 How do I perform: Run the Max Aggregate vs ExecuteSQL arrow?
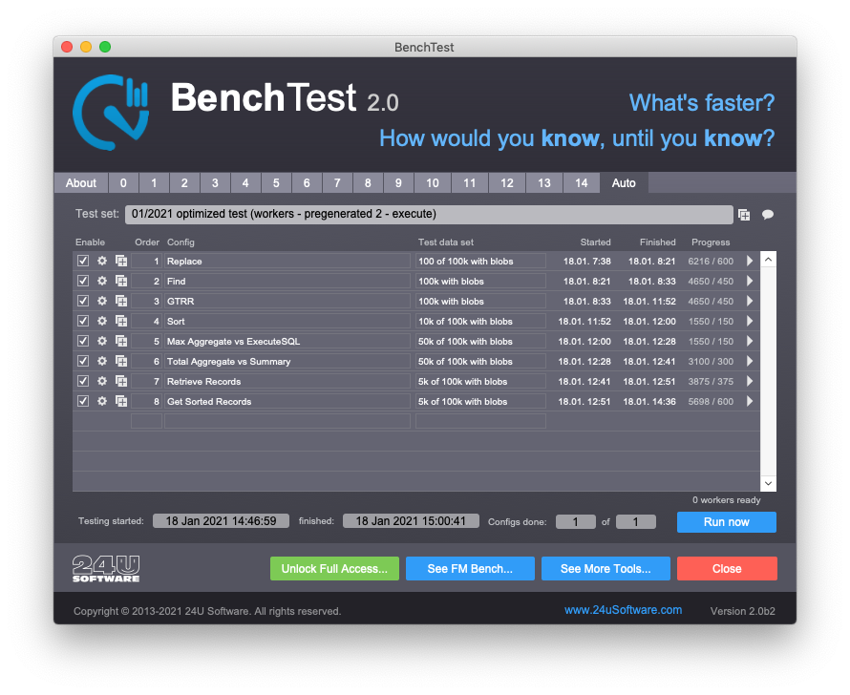click(750, 341)
